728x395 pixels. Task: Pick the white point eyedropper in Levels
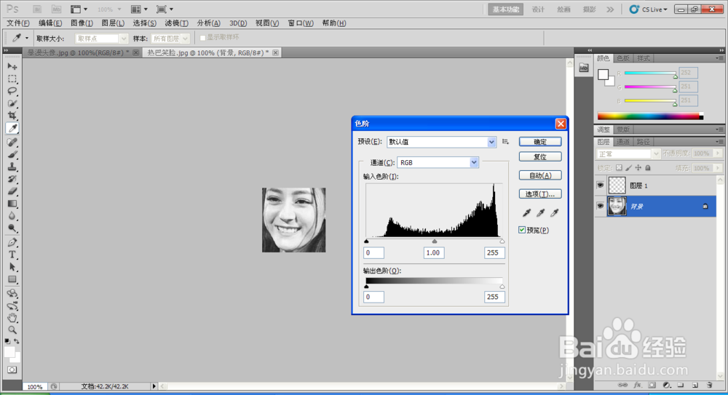(554, 212)
